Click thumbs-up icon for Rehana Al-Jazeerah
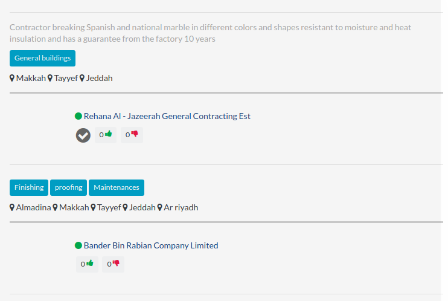448x301 pixels. (108, 134)
